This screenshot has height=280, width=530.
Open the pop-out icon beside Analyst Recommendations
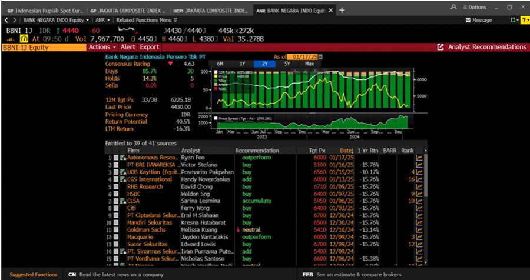pos(440,47)
